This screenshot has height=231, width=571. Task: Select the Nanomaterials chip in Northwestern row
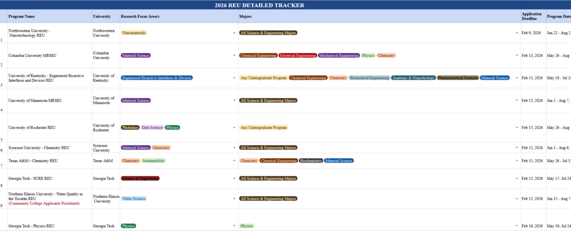(134, 33)
